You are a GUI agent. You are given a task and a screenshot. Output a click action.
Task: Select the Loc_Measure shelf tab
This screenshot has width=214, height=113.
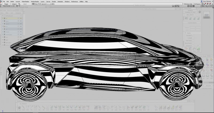pyautogui.click(x=23, y=104)
